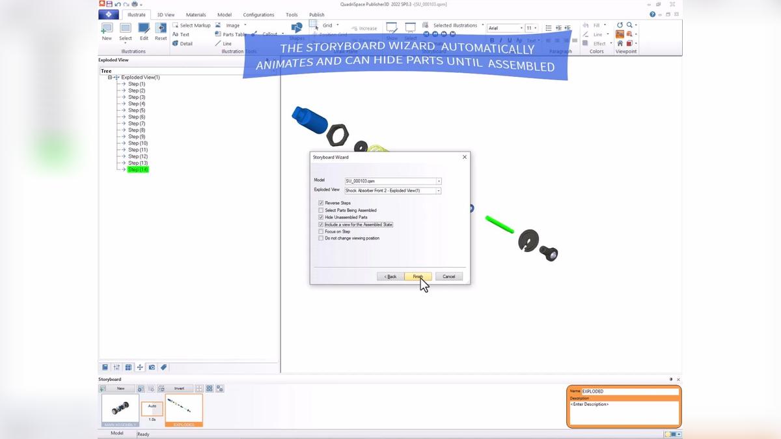Click Finish in Storyboard Wizard
Screen dimensions: 781x439
(418, 276)
